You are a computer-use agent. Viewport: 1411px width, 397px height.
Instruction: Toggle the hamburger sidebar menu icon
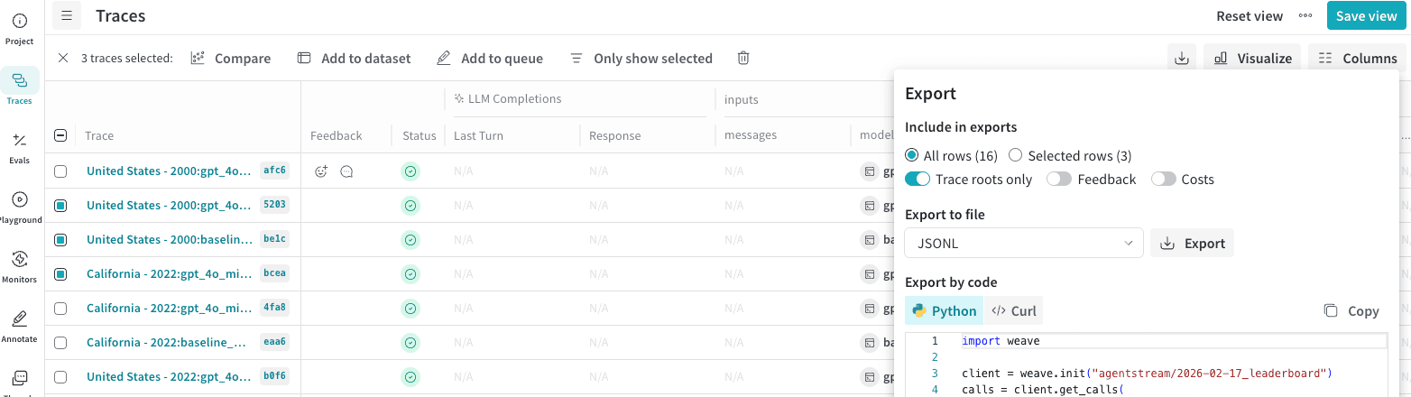[67, 15]
